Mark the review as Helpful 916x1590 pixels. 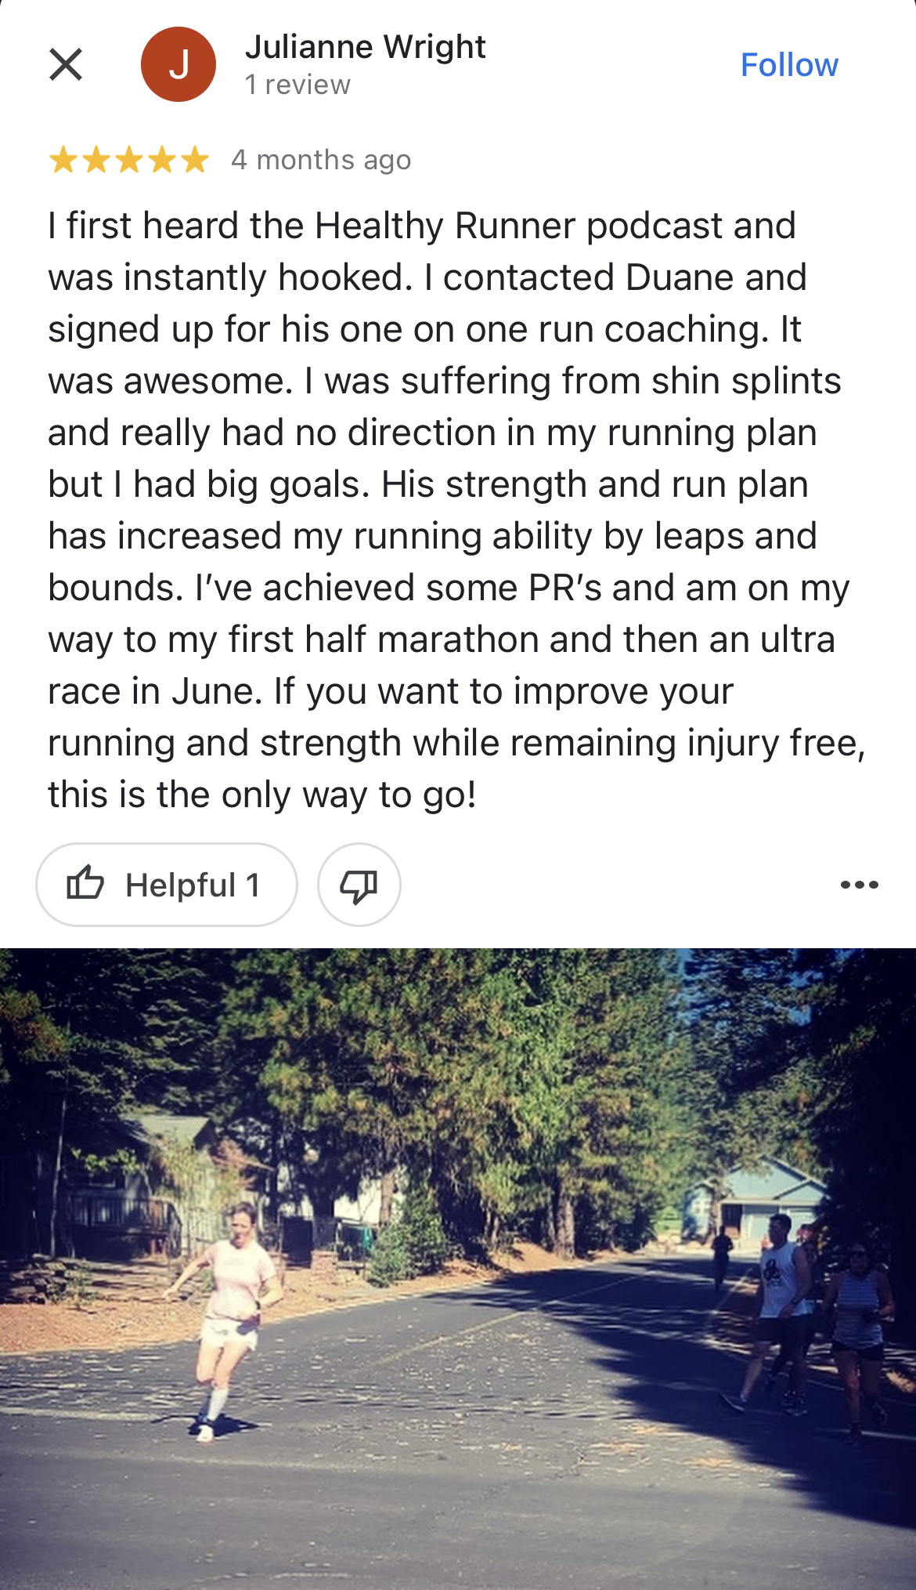click(166, 884)
